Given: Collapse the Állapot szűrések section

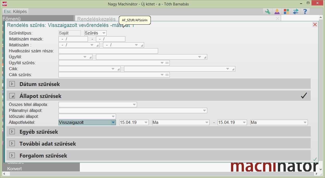Looking at the screenshot, I should [12, 96].
